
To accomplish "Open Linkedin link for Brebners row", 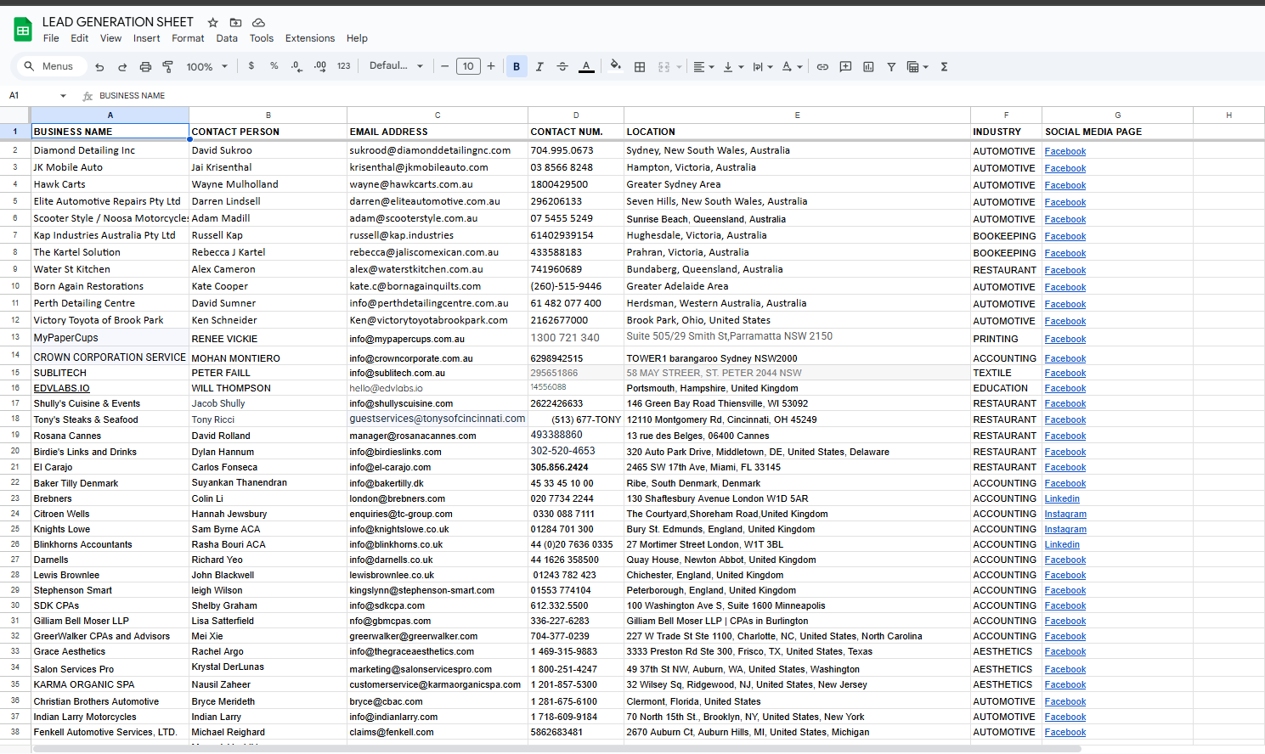I will 1062,498.
